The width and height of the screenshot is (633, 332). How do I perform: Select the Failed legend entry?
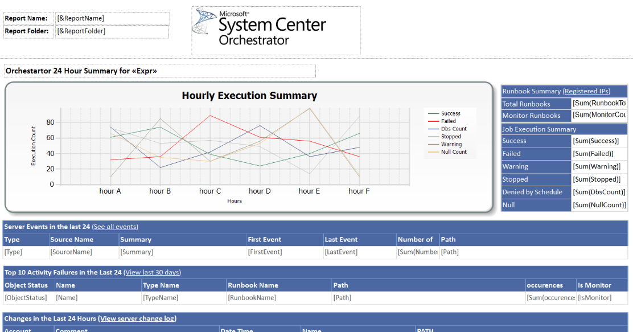tap(449, 121)
